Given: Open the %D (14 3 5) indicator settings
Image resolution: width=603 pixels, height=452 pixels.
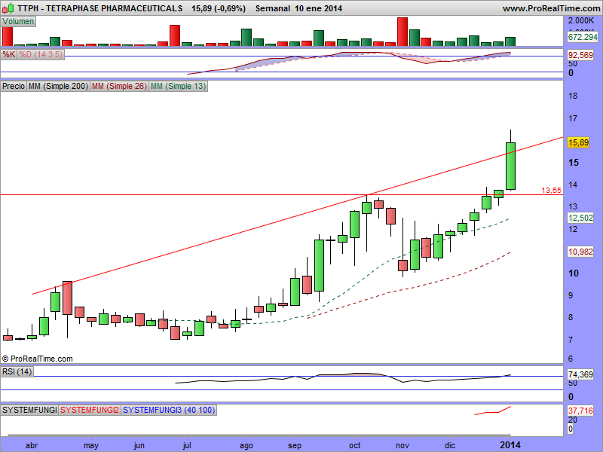Looking at the screenshot, I should [x=41, y=54].
